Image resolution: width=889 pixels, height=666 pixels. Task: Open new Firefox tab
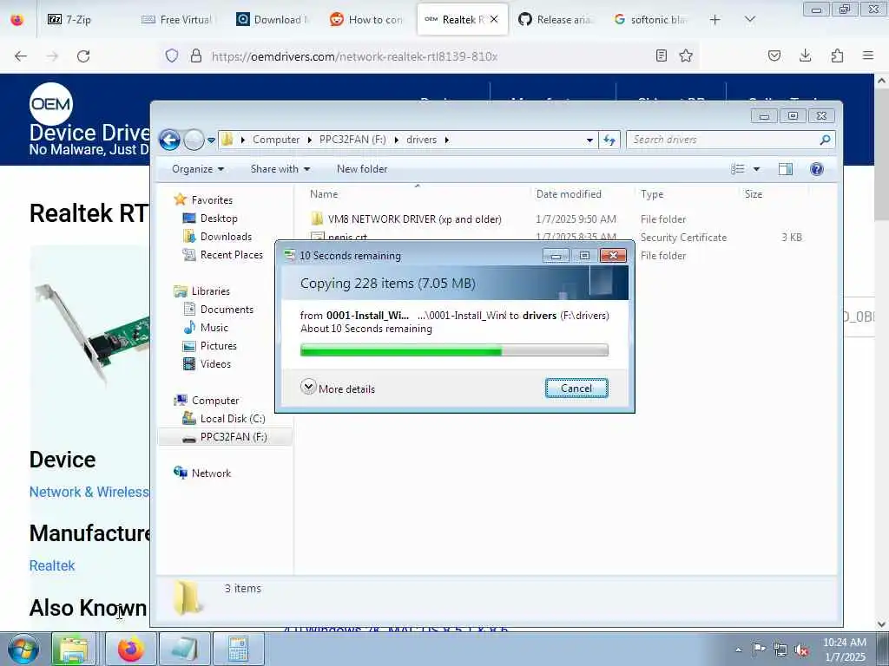coord(715,20)
